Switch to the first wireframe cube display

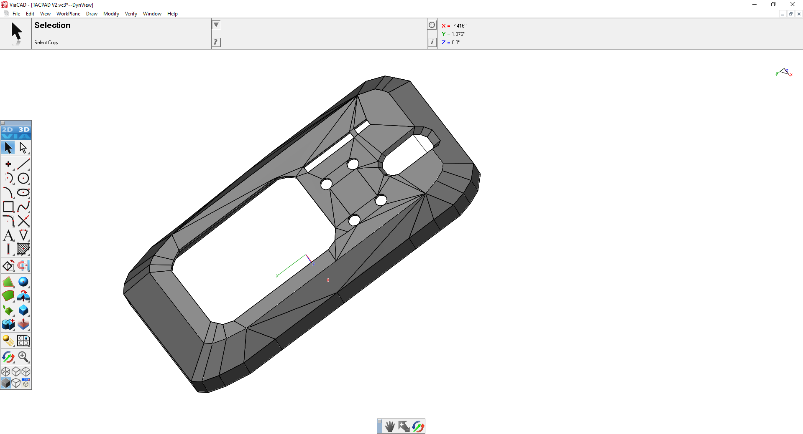(x=6, y=371)
